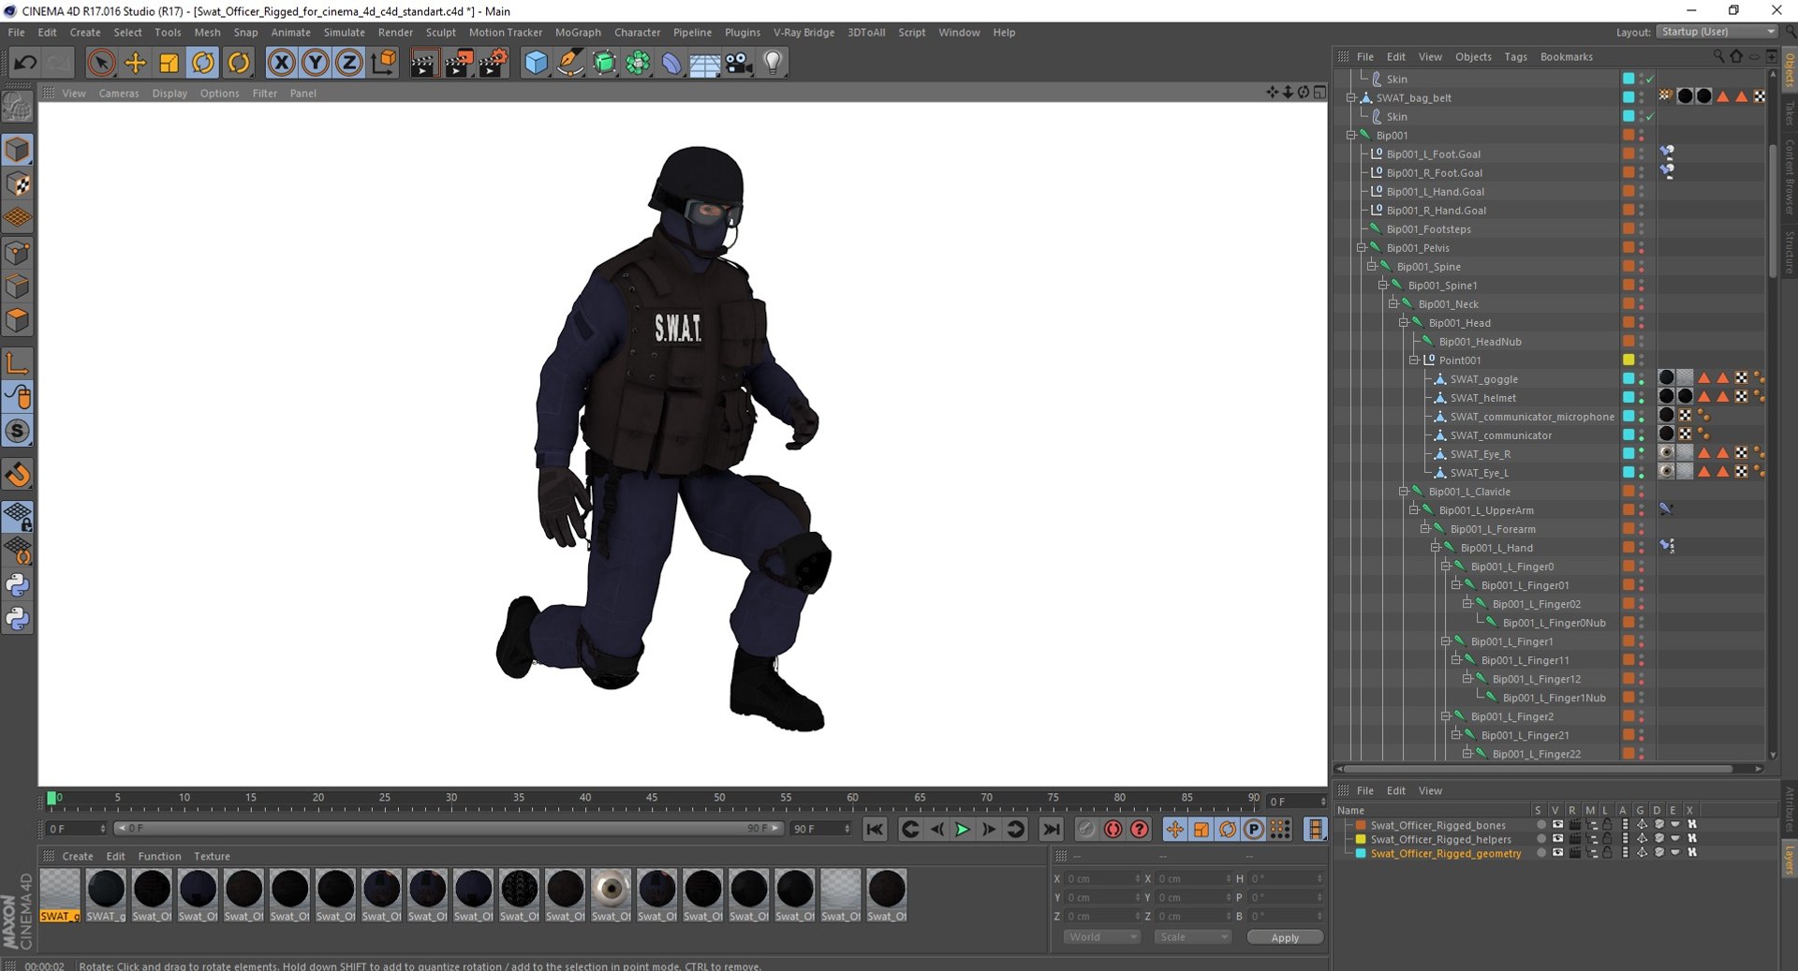This screenshot has width=1798, height=971.
Task: Select the Move tool in top toolbar
Action: (x=136, y=63)
